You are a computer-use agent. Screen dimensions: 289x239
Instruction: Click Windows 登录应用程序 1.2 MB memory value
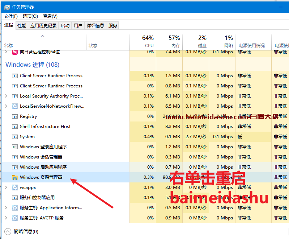(173, 147)
